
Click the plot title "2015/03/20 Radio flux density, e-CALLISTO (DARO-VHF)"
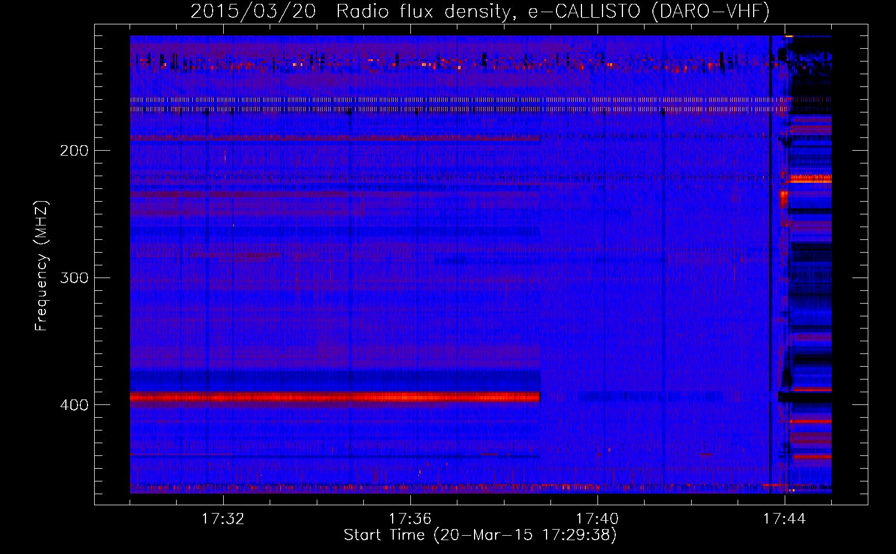coord(480,11)
